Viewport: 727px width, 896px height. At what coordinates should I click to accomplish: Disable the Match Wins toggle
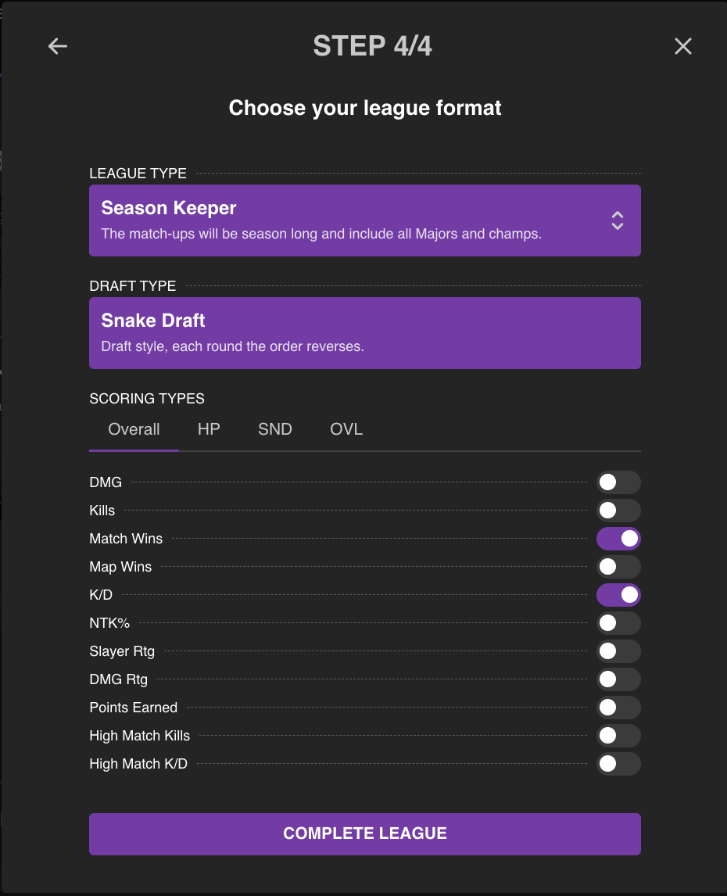point(618,539)
